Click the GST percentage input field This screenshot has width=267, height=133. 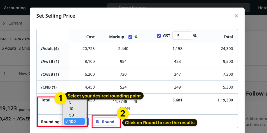pos(182,36)
